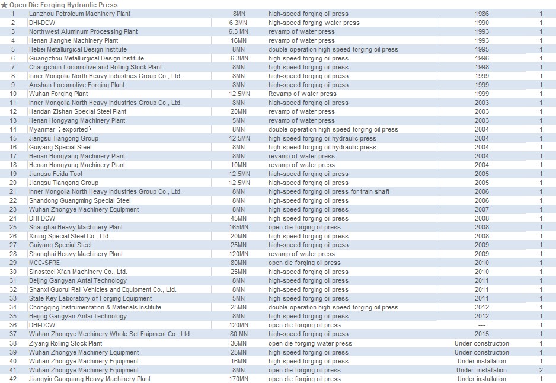Click 'State Key Laboratory of Forging Equipment'
Screen dimensions: 556x383
[91, 298]
